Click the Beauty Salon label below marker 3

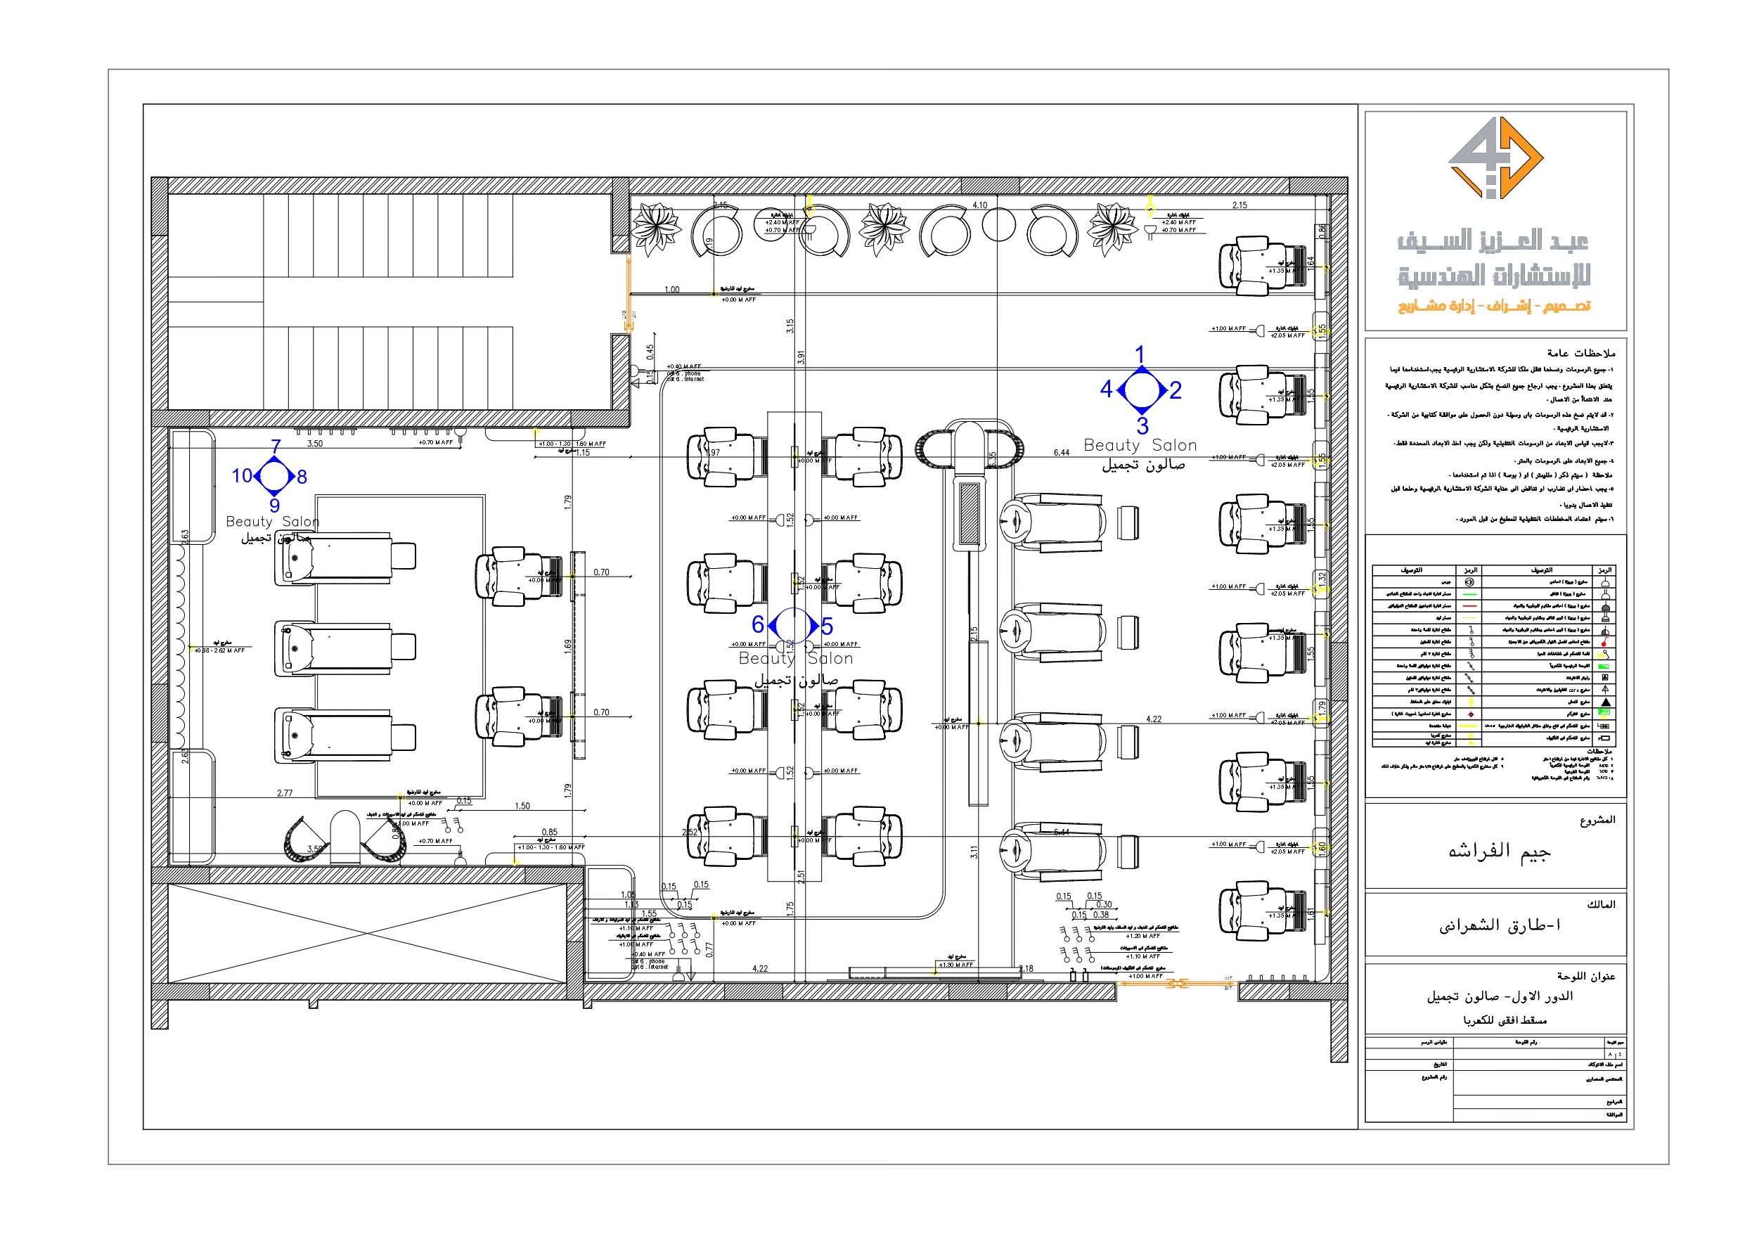coord(1141,446)
